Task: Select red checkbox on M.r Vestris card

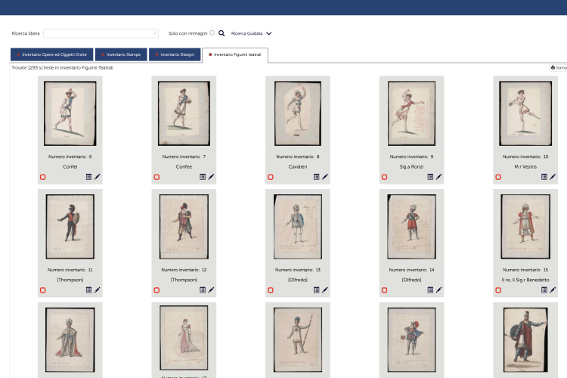Action: pyautogui.click(x=498, y=177)
